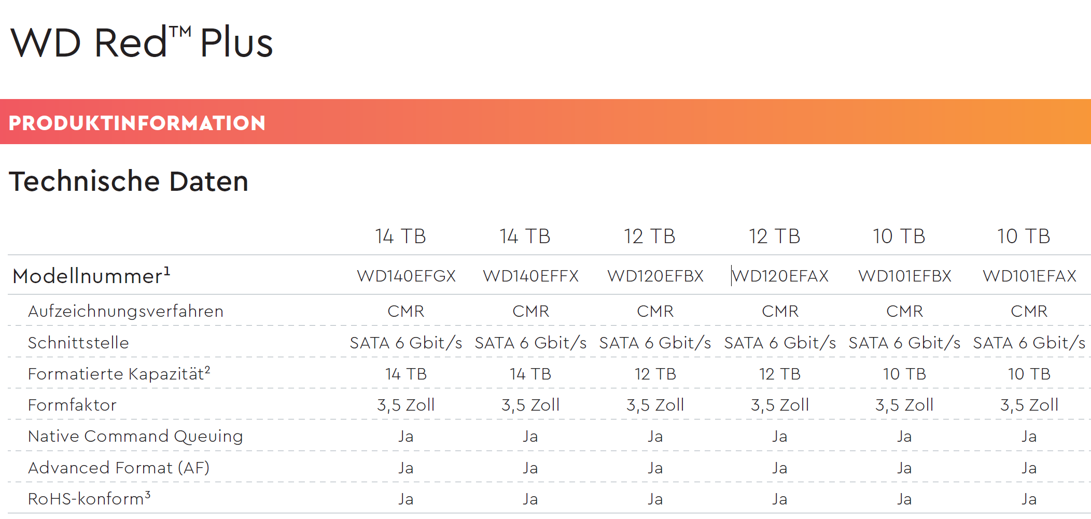Click model number WD120EFBX

pyautogui.click(x=655, y=276)
